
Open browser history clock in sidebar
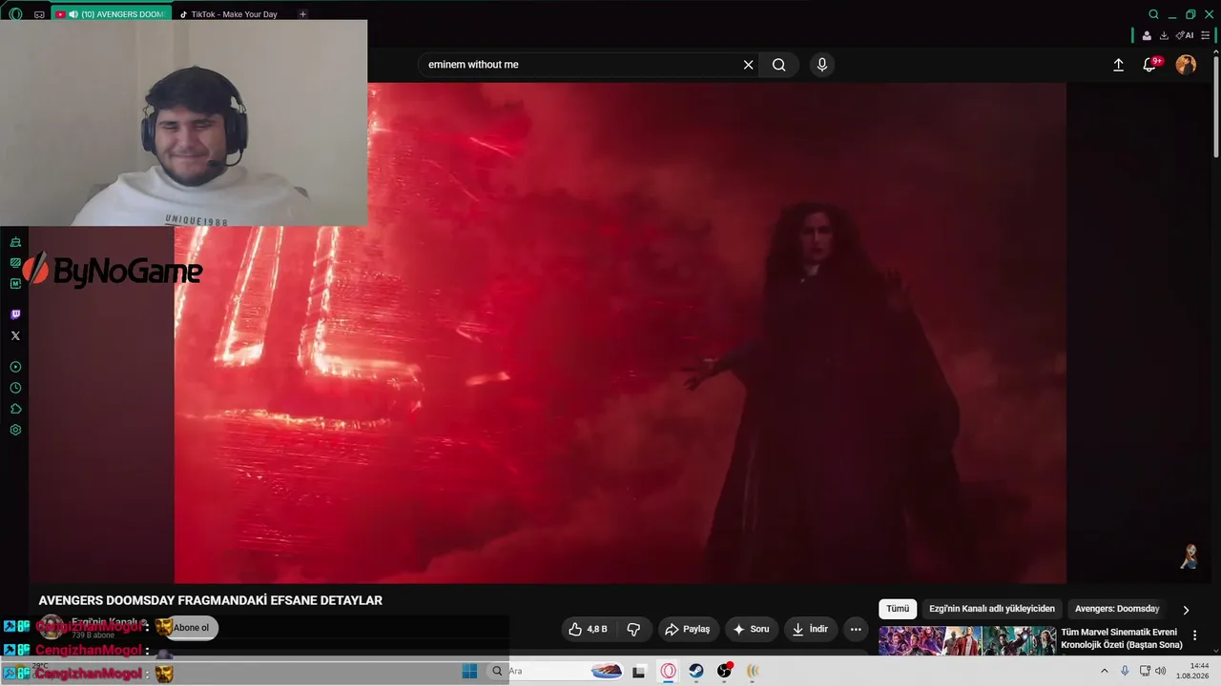pos(15,388)
